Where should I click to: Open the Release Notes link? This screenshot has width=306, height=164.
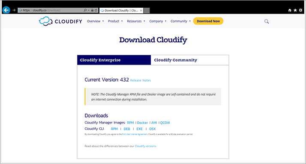pyautogui.click(x=141, y=80)
